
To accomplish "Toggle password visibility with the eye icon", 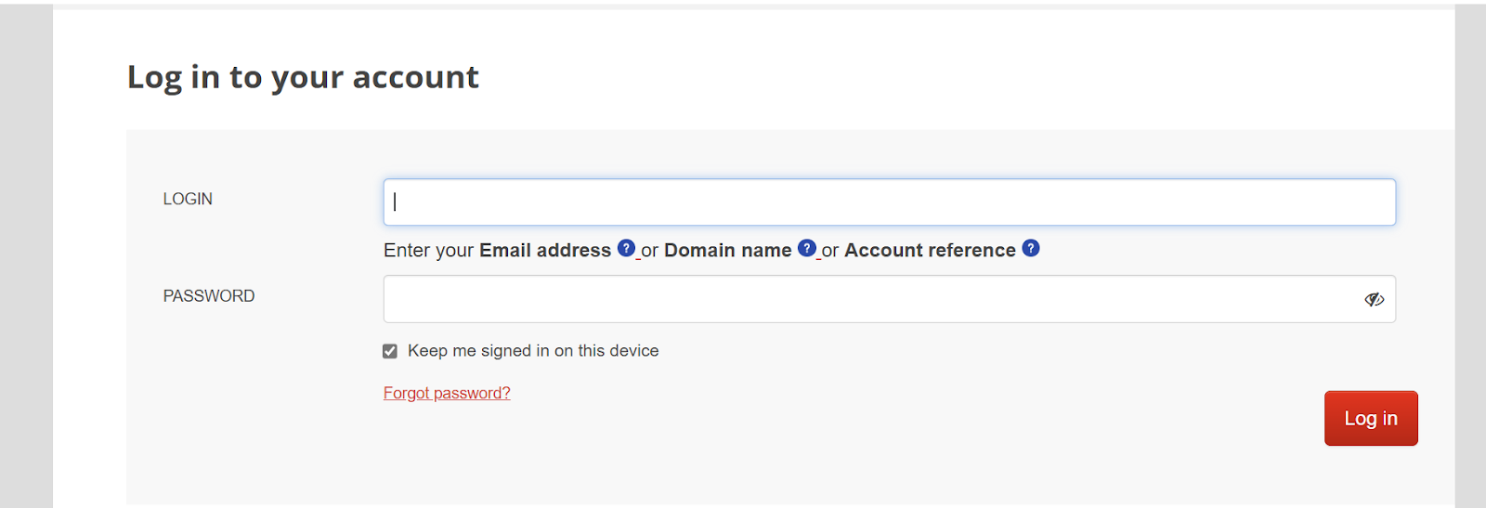I will click(1374, 299).
